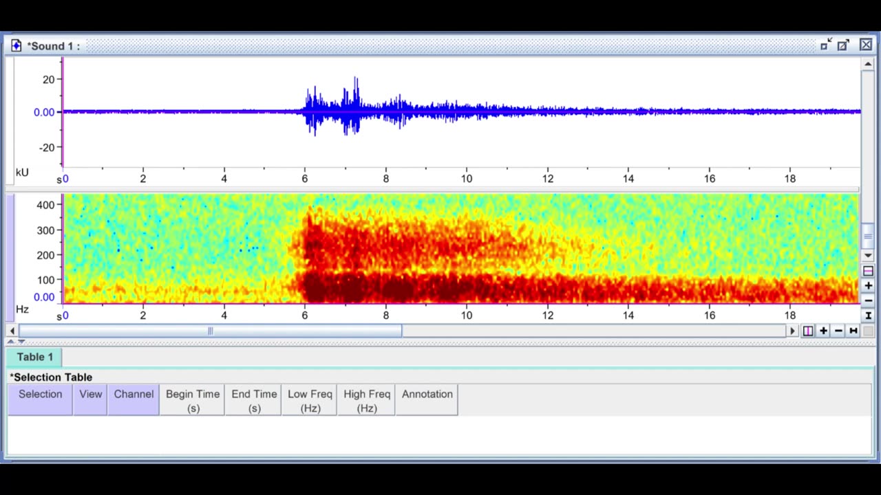Click the center position horizontally button

click(x=808, y=331)
